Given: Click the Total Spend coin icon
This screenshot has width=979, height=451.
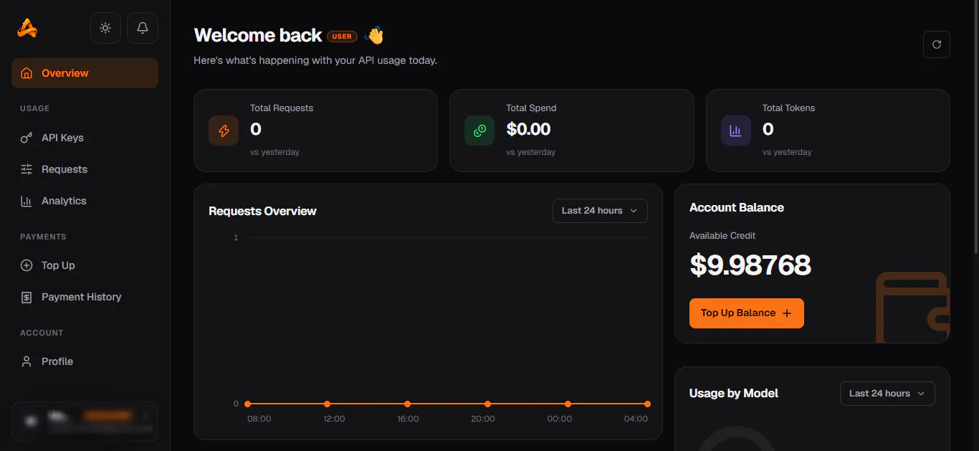Looking at the screenshot, I should point(479,130).
